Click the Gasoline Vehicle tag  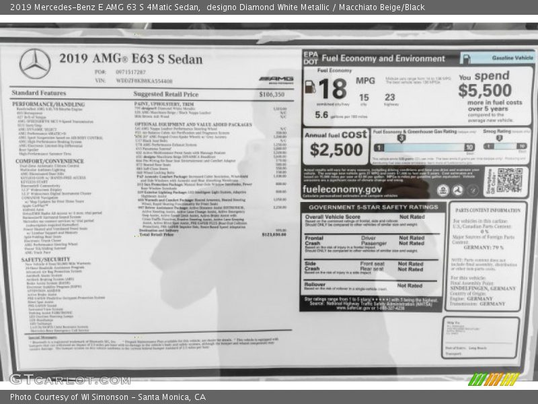(x=496, y=59)
